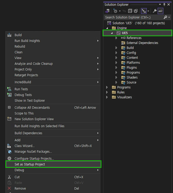Open Build Dependencies submenu
The width and height of the screenshot is (173, 193).
(53, 133)
